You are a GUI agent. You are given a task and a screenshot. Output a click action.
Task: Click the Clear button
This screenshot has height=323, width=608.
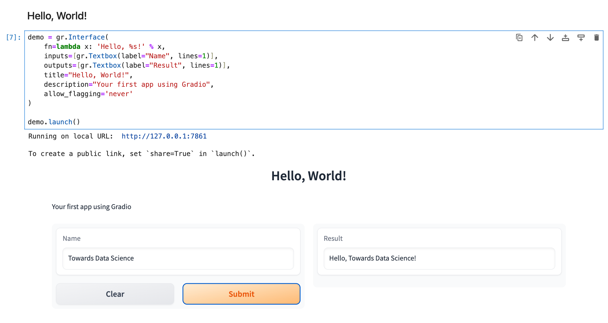[x=115, y=294]
